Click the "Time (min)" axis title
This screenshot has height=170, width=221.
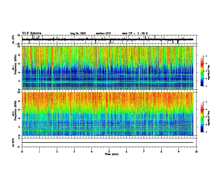click(112, 154)
